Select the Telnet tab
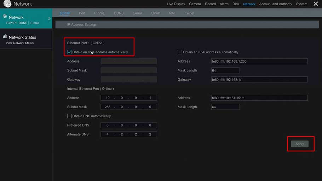This screenshot has width=322, height=181. [x=189, y=13]
